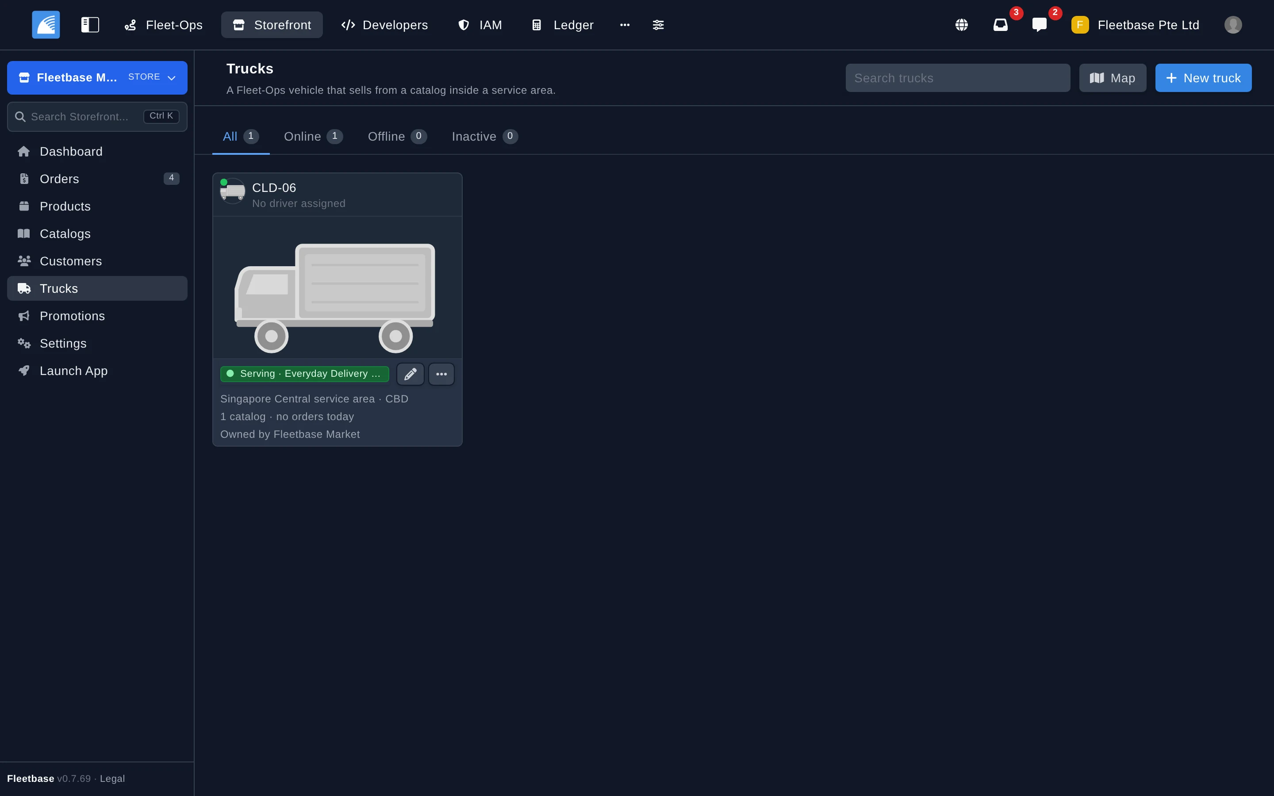Click the user avatar icon
The height and width of the screenshot is (796, 1274).
click(1233, 25)
